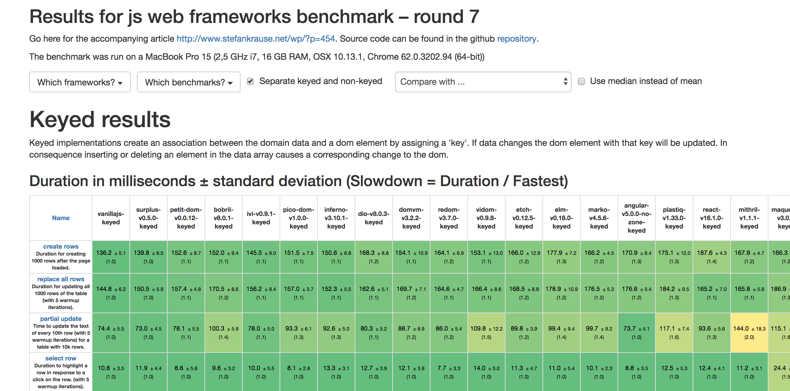790x391 pixels.
Task: Open the 'Which benchmarks?' dropdown
Action: (x=188, y=82)
